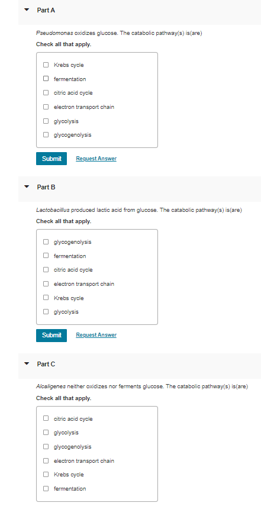Check fermentation in Part B
Image resolution: width=261 pixels, height=522 pixels.
[46, 256]
